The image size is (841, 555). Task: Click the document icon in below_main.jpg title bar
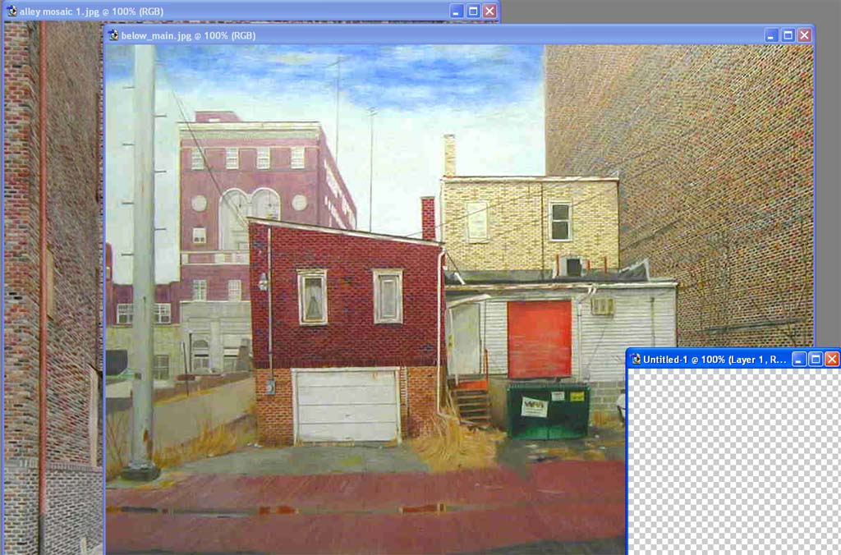pyautogui.click(x=113, y=35)
